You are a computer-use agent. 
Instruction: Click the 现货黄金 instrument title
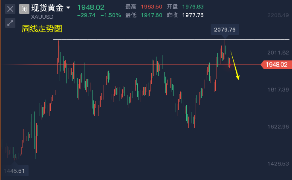point(47,8)
